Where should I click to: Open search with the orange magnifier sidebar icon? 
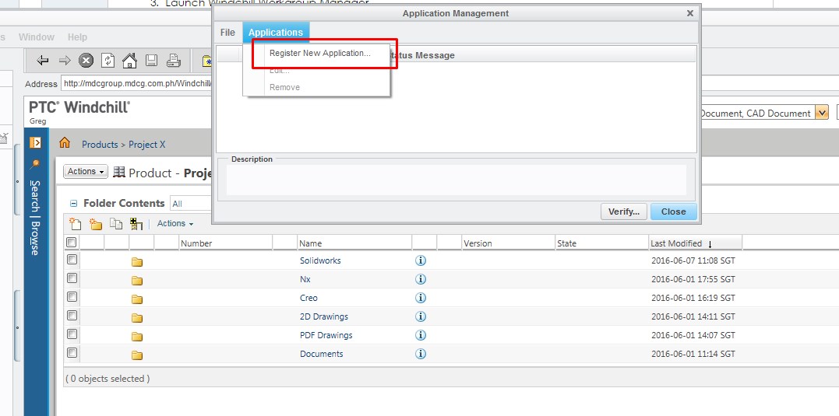35,164
